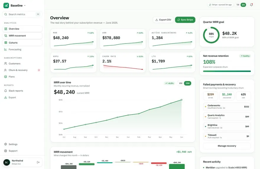Click the Sync Stripe button

(185, 20)
